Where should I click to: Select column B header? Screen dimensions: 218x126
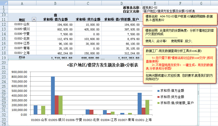coord(55,3)
